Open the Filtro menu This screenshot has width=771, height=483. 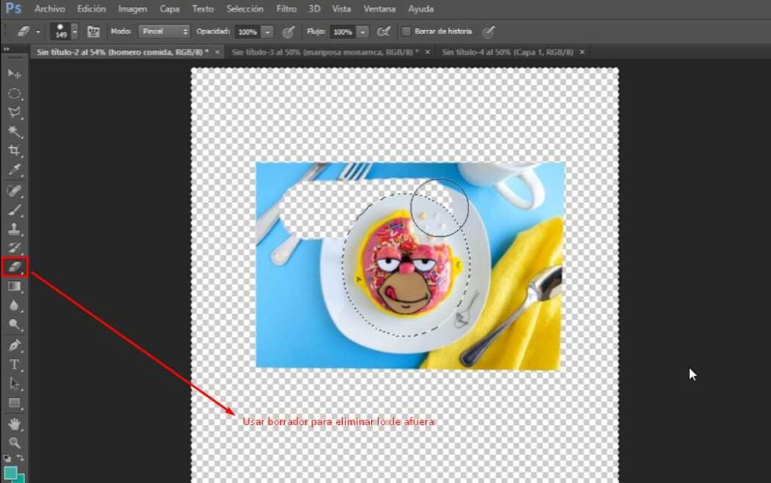(286, 9)
